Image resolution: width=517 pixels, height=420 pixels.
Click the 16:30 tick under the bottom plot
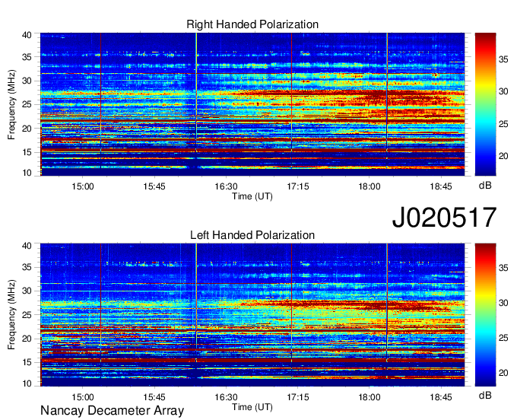[226, 397]
